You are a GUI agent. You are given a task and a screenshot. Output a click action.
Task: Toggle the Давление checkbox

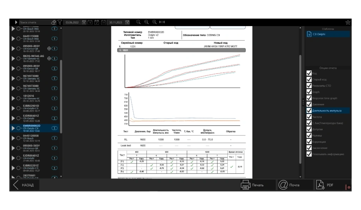coord(309,104)
